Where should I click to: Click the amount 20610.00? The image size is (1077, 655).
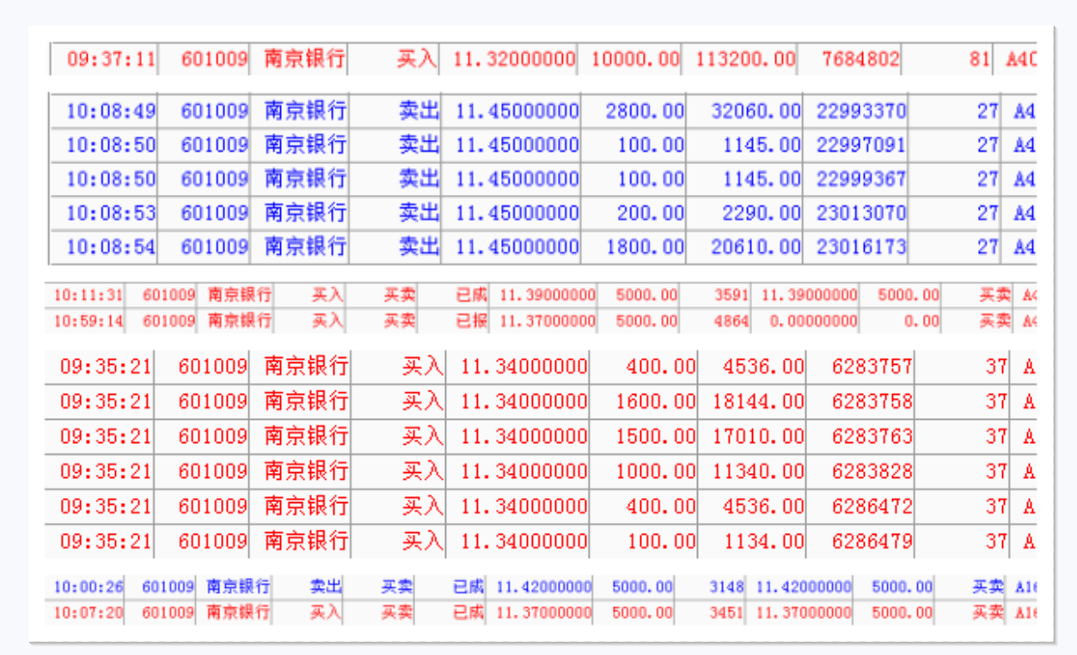756,247
